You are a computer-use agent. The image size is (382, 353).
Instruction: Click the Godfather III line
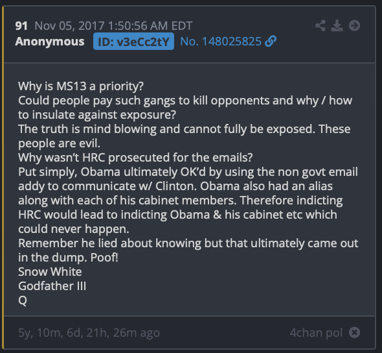tap(52, 286)
